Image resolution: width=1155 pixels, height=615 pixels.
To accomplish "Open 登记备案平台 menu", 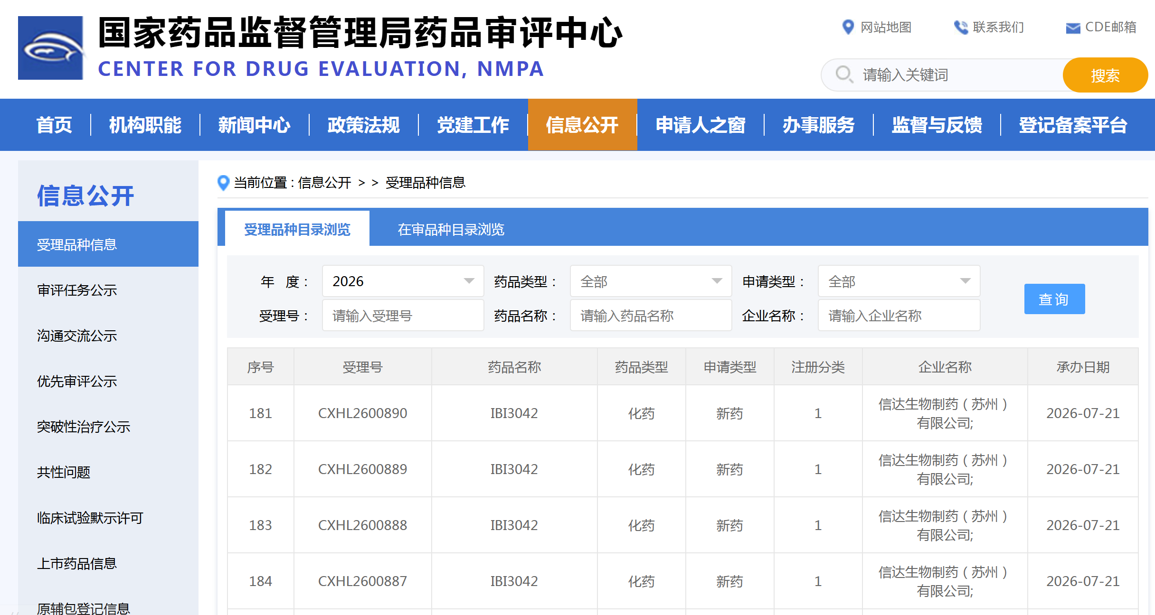I will [x=1073, y=125].
